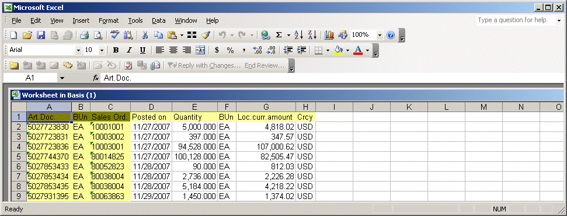Apply Currency style with dollar sign

217,50
